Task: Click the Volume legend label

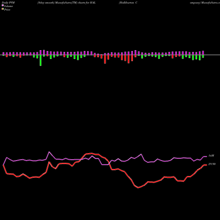Action: (x=8, y=6)
